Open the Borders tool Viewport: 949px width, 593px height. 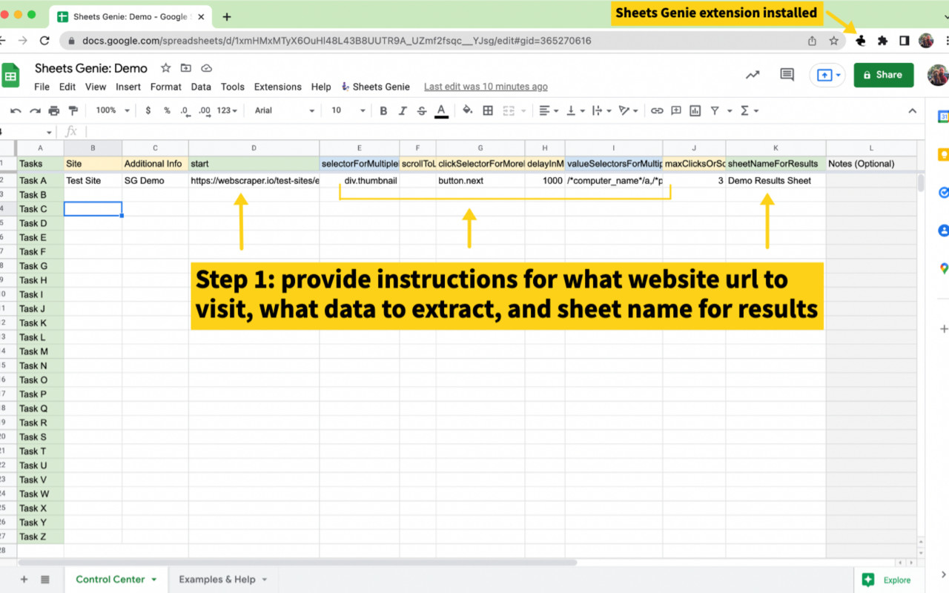click(488, 110)
